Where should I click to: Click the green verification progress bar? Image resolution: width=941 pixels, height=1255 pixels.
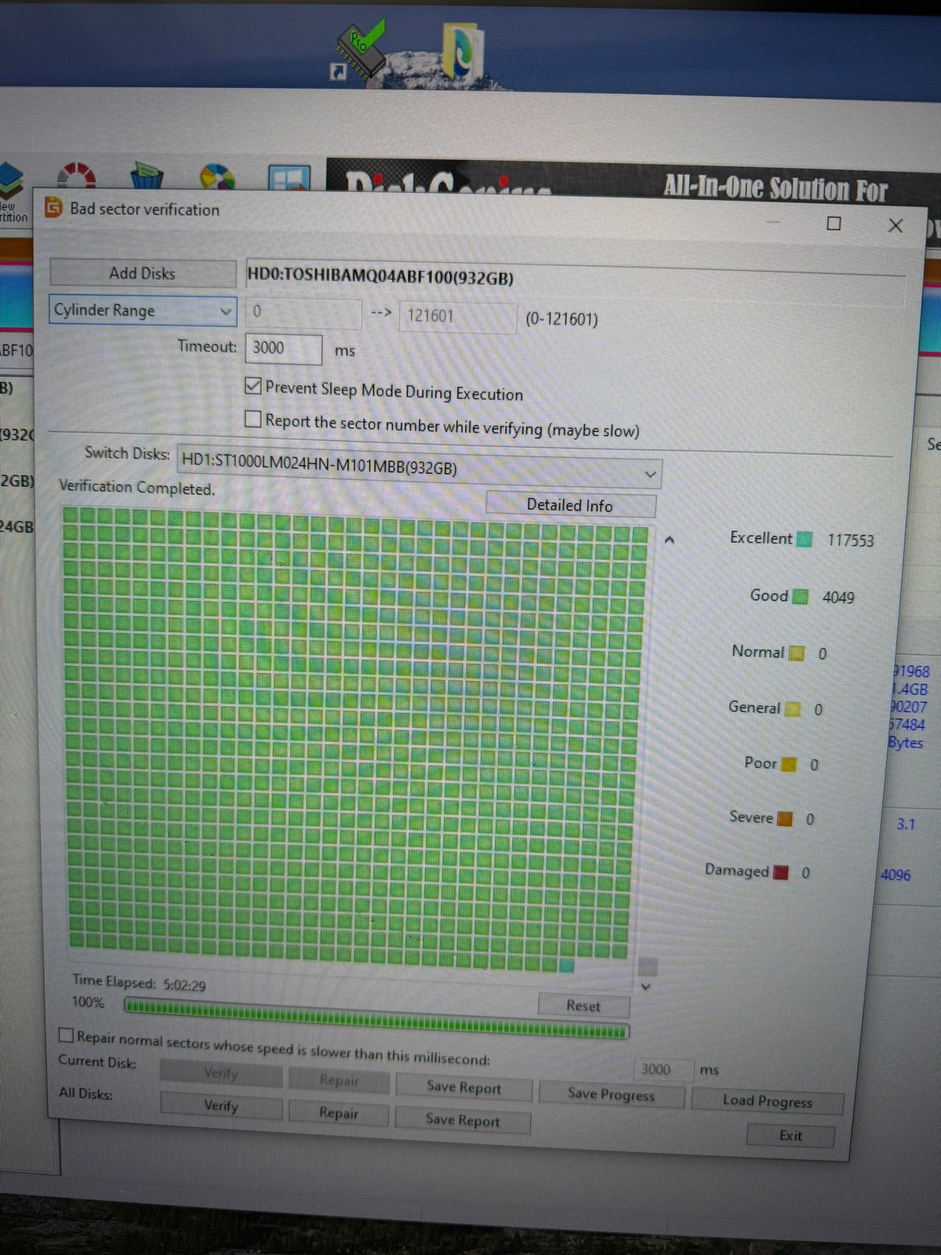(x=376, y=1019)
